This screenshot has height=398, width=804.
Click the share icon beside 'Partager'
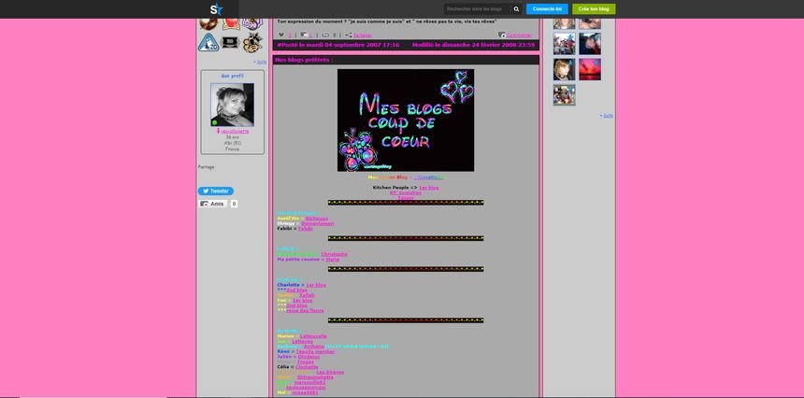coord(348,36)
